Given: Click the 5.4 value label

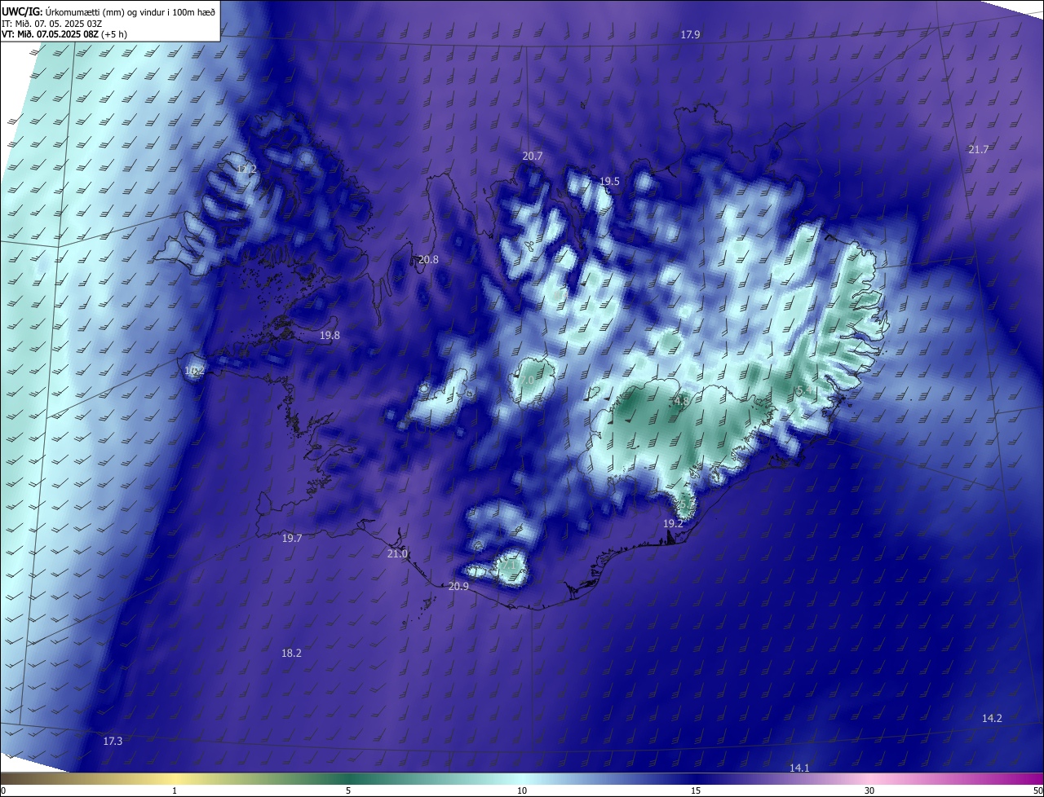Looking at the screenshot, I should pos(805,391).
